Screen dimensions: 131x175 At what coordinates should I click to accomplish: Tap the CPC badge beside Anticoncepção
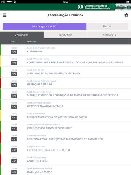click(14, 161)
